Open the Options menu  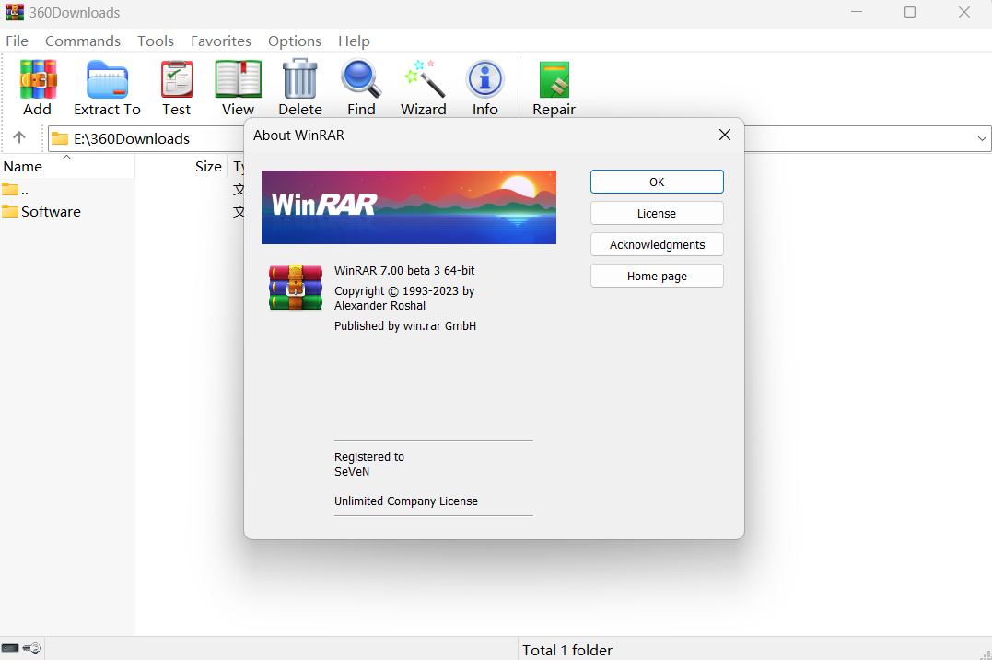coord(295,41)
